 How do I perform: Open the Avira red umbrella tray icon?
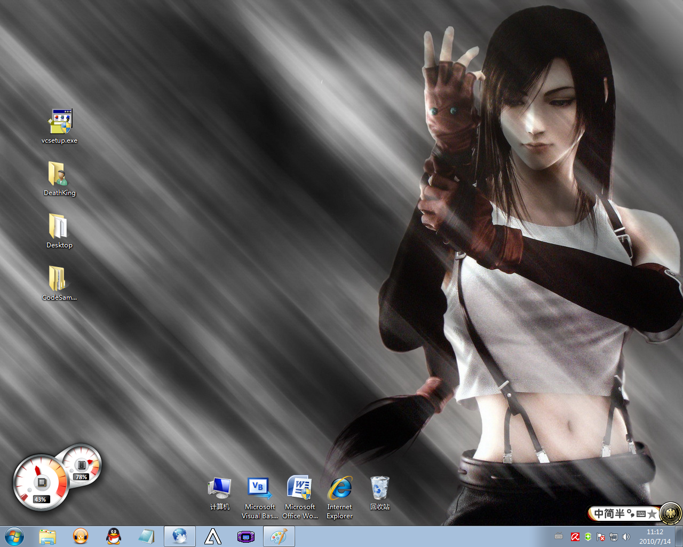pos(575,537)
